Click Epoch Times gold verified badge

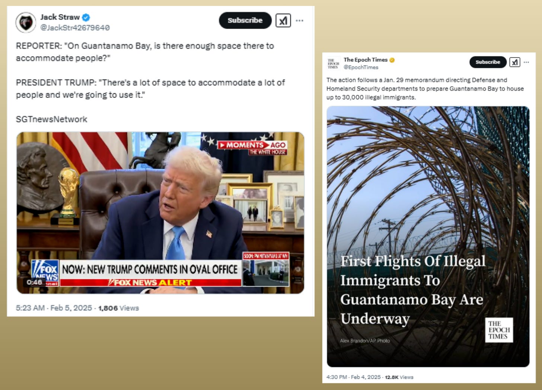[392, 60]
